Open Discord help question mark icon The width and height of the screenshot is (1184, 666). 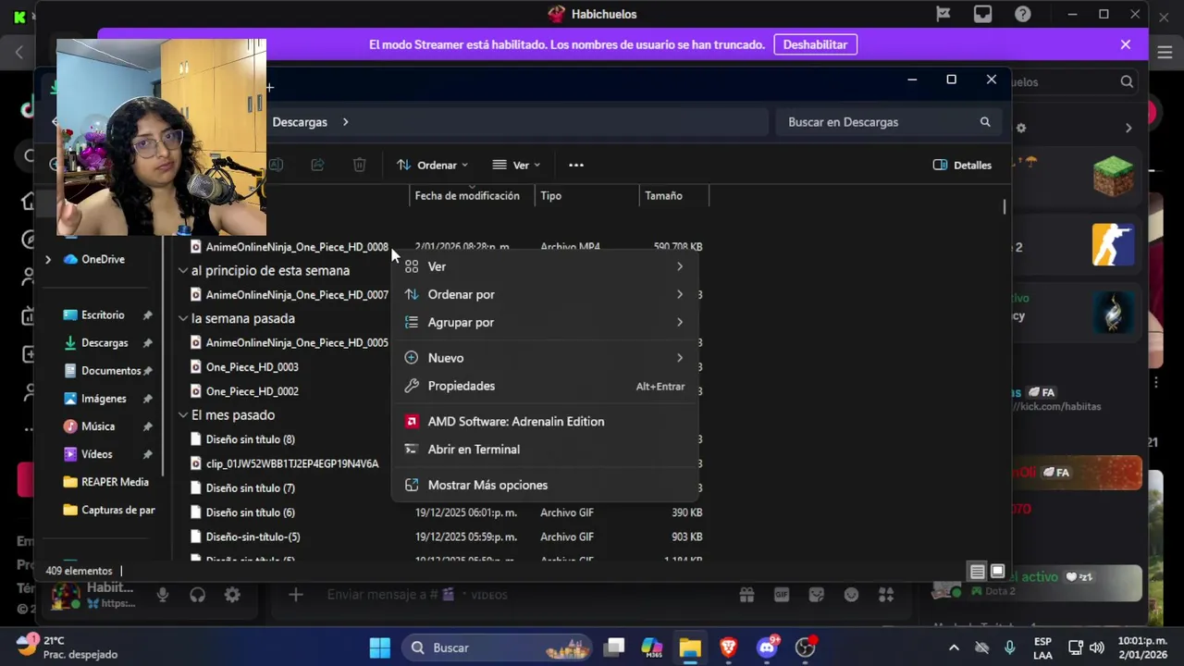point(1023,14)
